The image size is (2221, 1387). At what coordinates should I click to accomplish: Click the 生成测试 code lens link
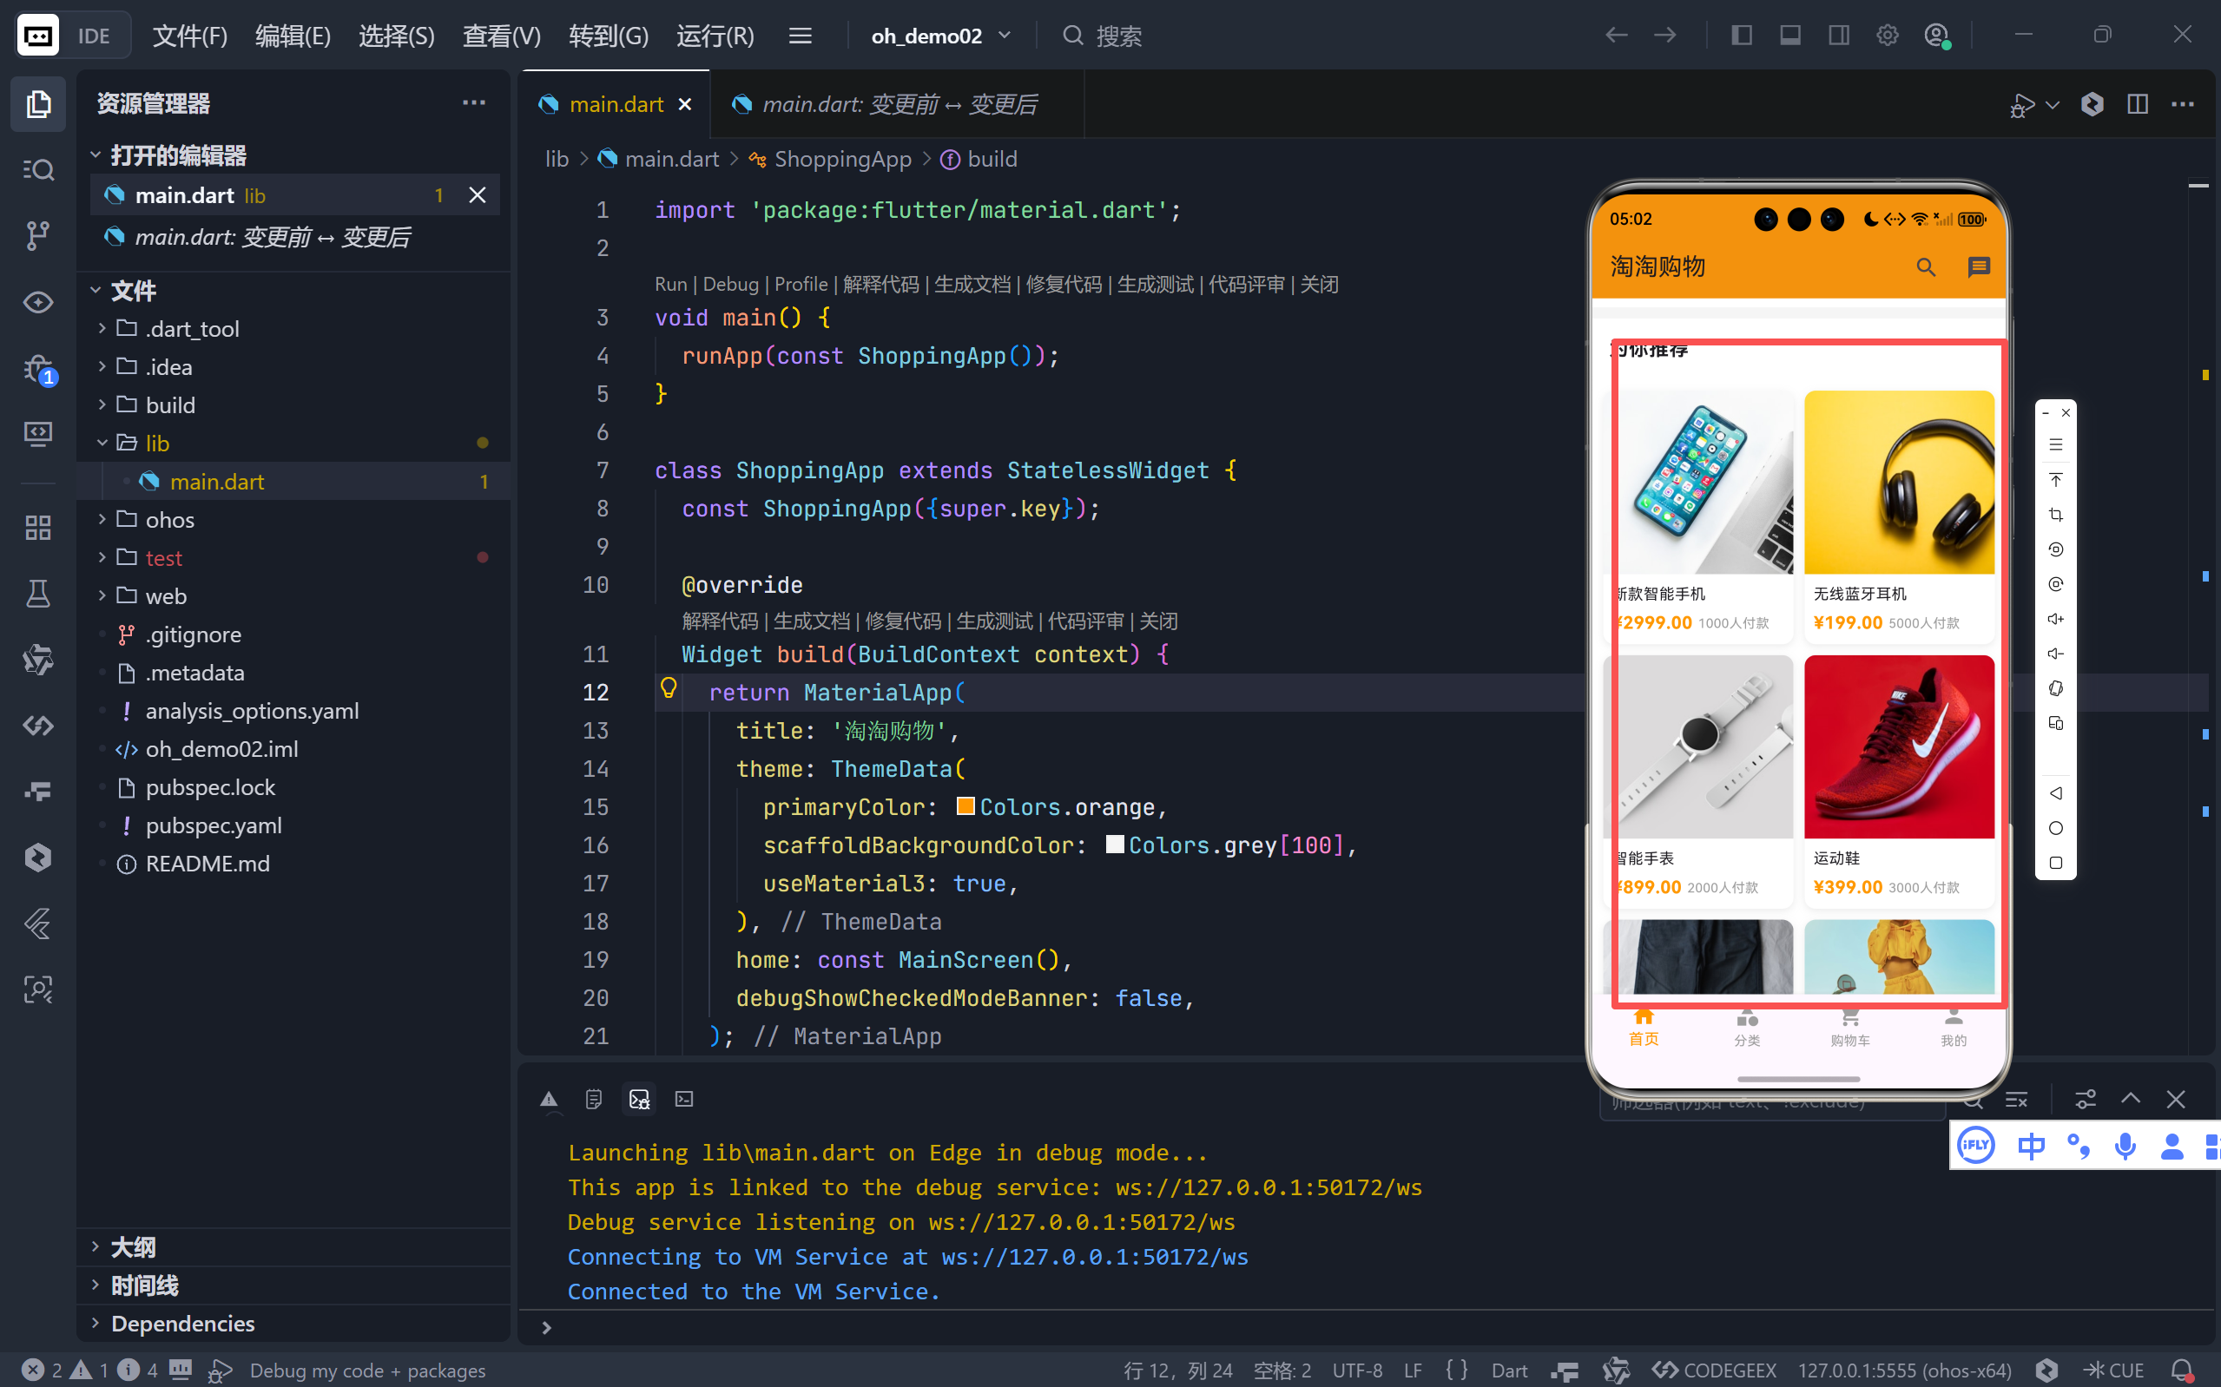[x=1157, y=284]
